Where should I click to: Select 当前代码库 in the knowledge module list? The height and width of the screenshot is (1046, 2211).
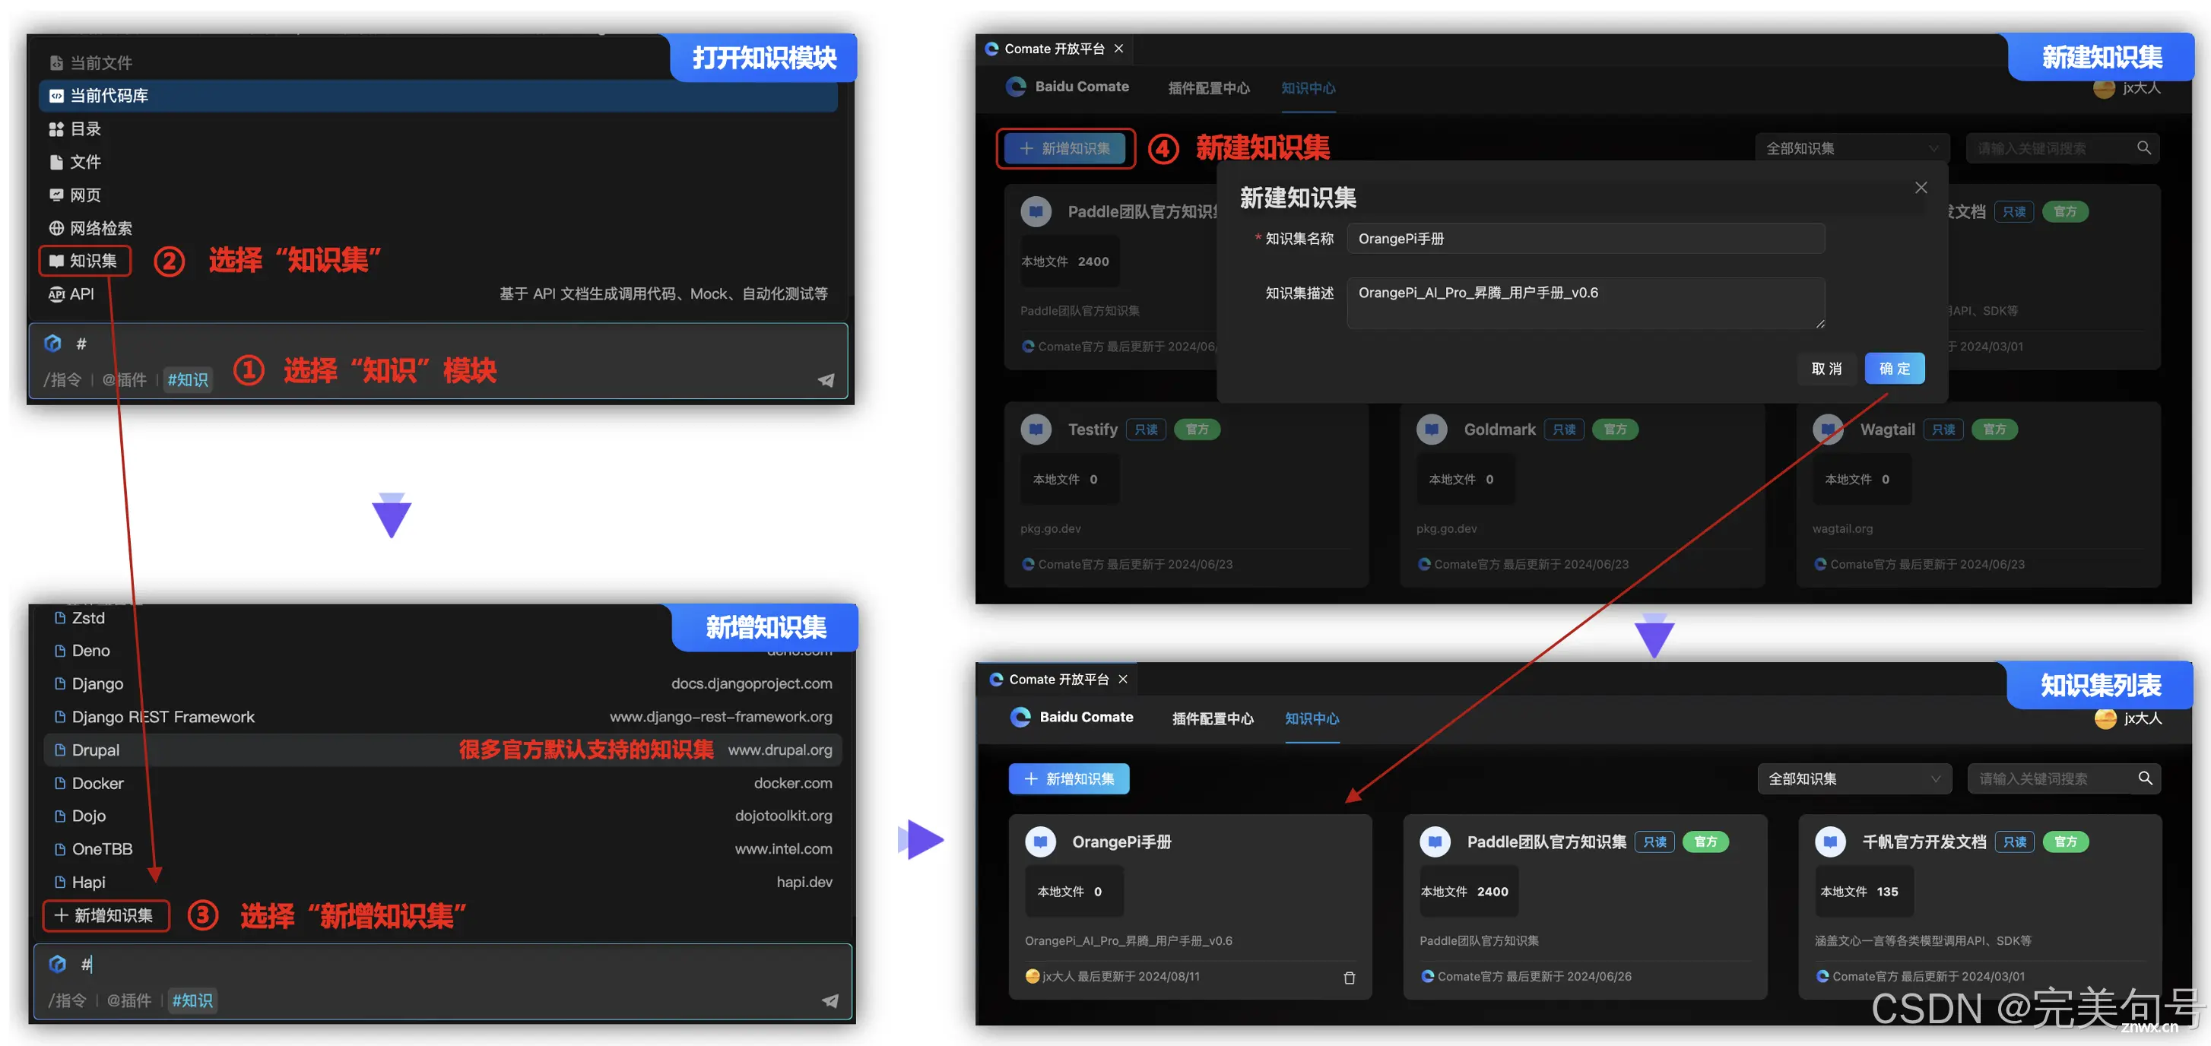(438, 95)
